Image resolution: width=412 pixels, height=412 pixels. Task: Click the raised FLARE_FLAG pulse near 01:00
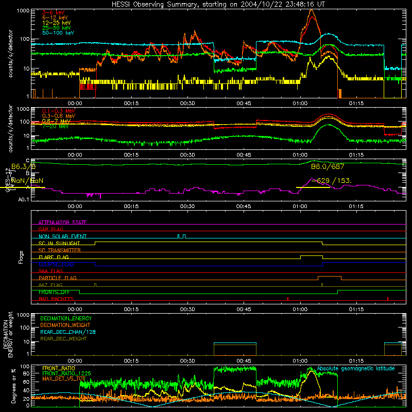[312, 257]
